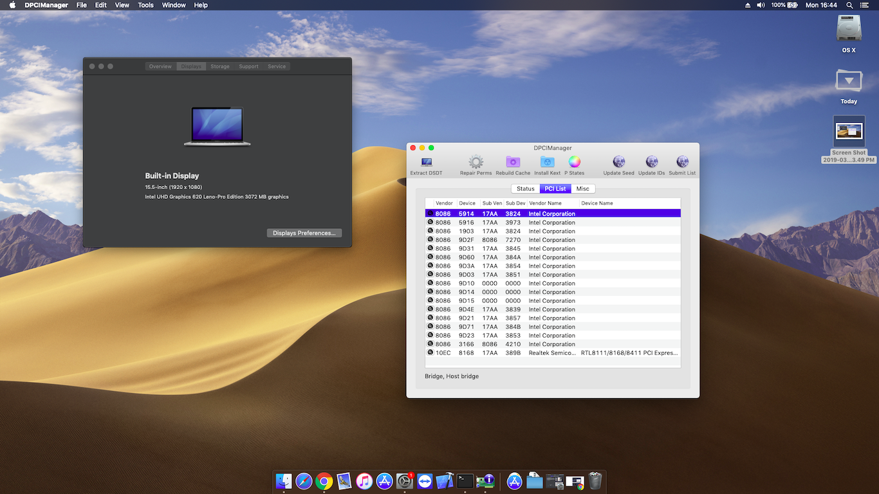Open the File menu
The image size is (879, 494).
[82, 5]
